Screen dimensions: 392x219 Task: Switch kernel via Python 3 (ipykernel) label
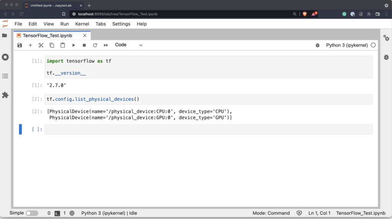tap(347, 45)
